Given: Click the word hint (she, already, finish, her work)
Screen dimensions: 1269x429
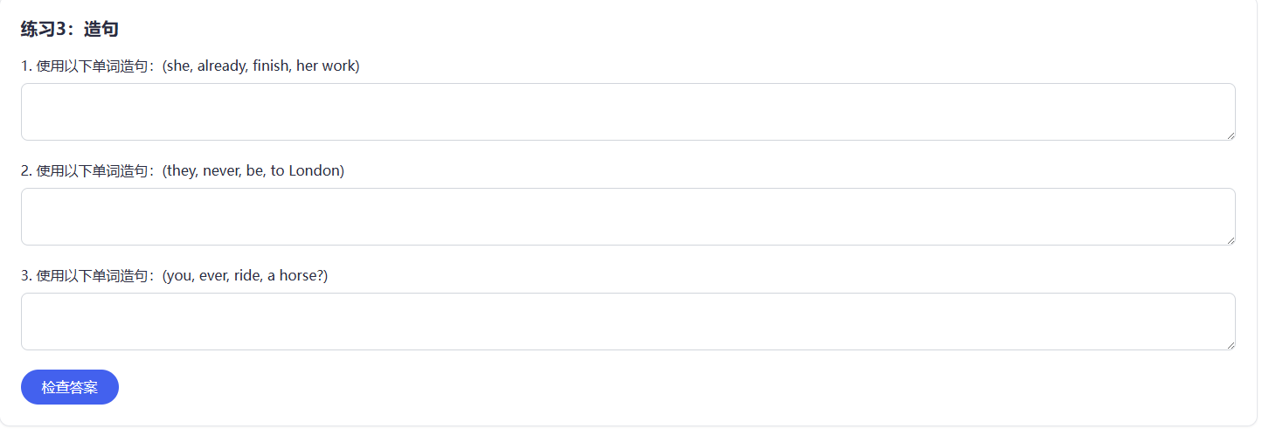Looking at the screenshot, I should [x=261, y=66].
